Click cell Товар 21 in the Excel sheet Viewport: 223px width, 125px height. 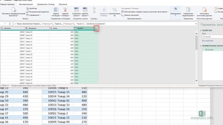(65, 118)
